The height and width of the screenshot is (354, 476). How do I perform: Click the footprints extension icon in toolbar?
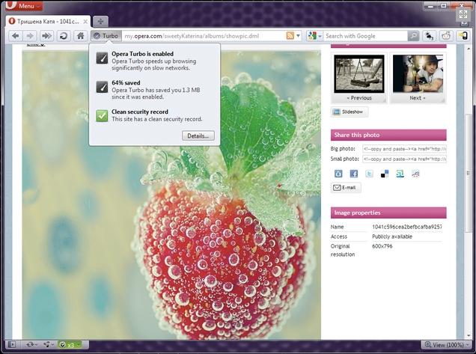coord(430,36)
